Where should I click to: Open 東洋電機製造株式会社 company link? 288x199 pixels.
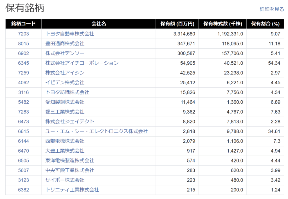click(70, 160)
